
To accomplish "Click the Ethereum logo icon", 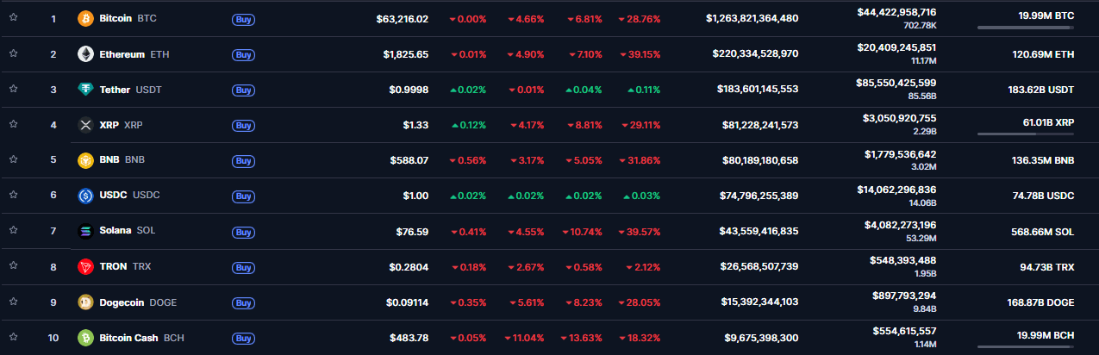I will click(x=85, y=54).
